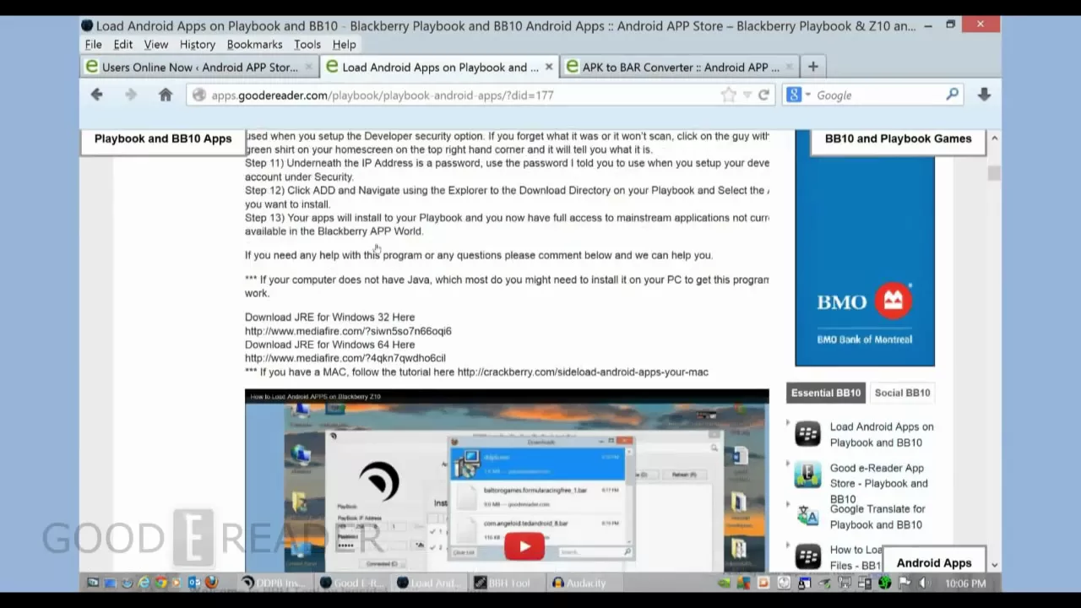Click the scrollbar down arrow
Viewport: 1081px width, 608px height.
pos(994,565)
